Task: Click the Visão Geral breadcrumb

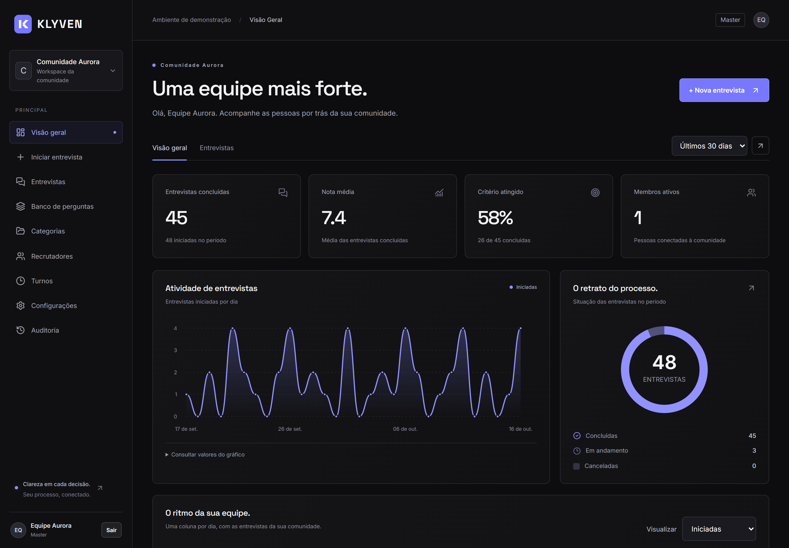Action: (266, 20)
